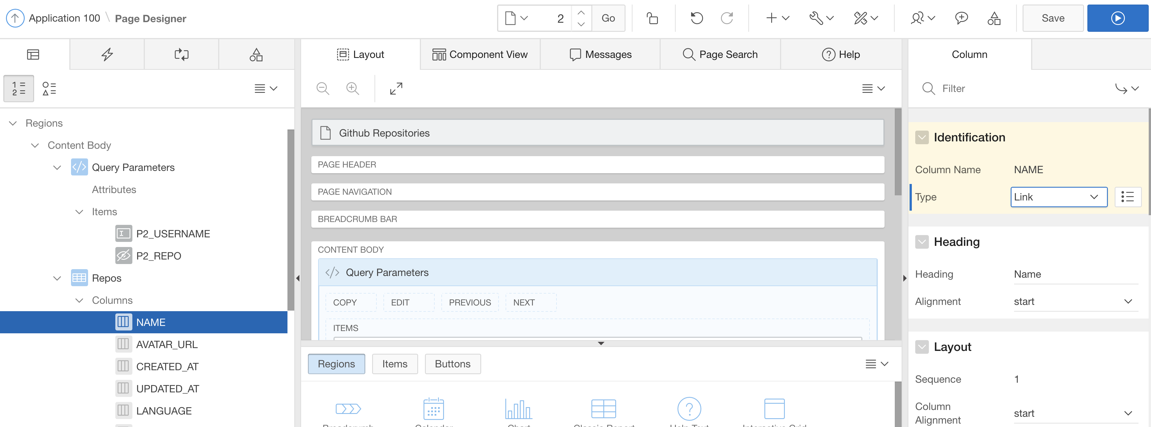Viewport: 1151px width, 427px height.
Task: Click the zoom in magnifier
Action: tap(353, 88)
